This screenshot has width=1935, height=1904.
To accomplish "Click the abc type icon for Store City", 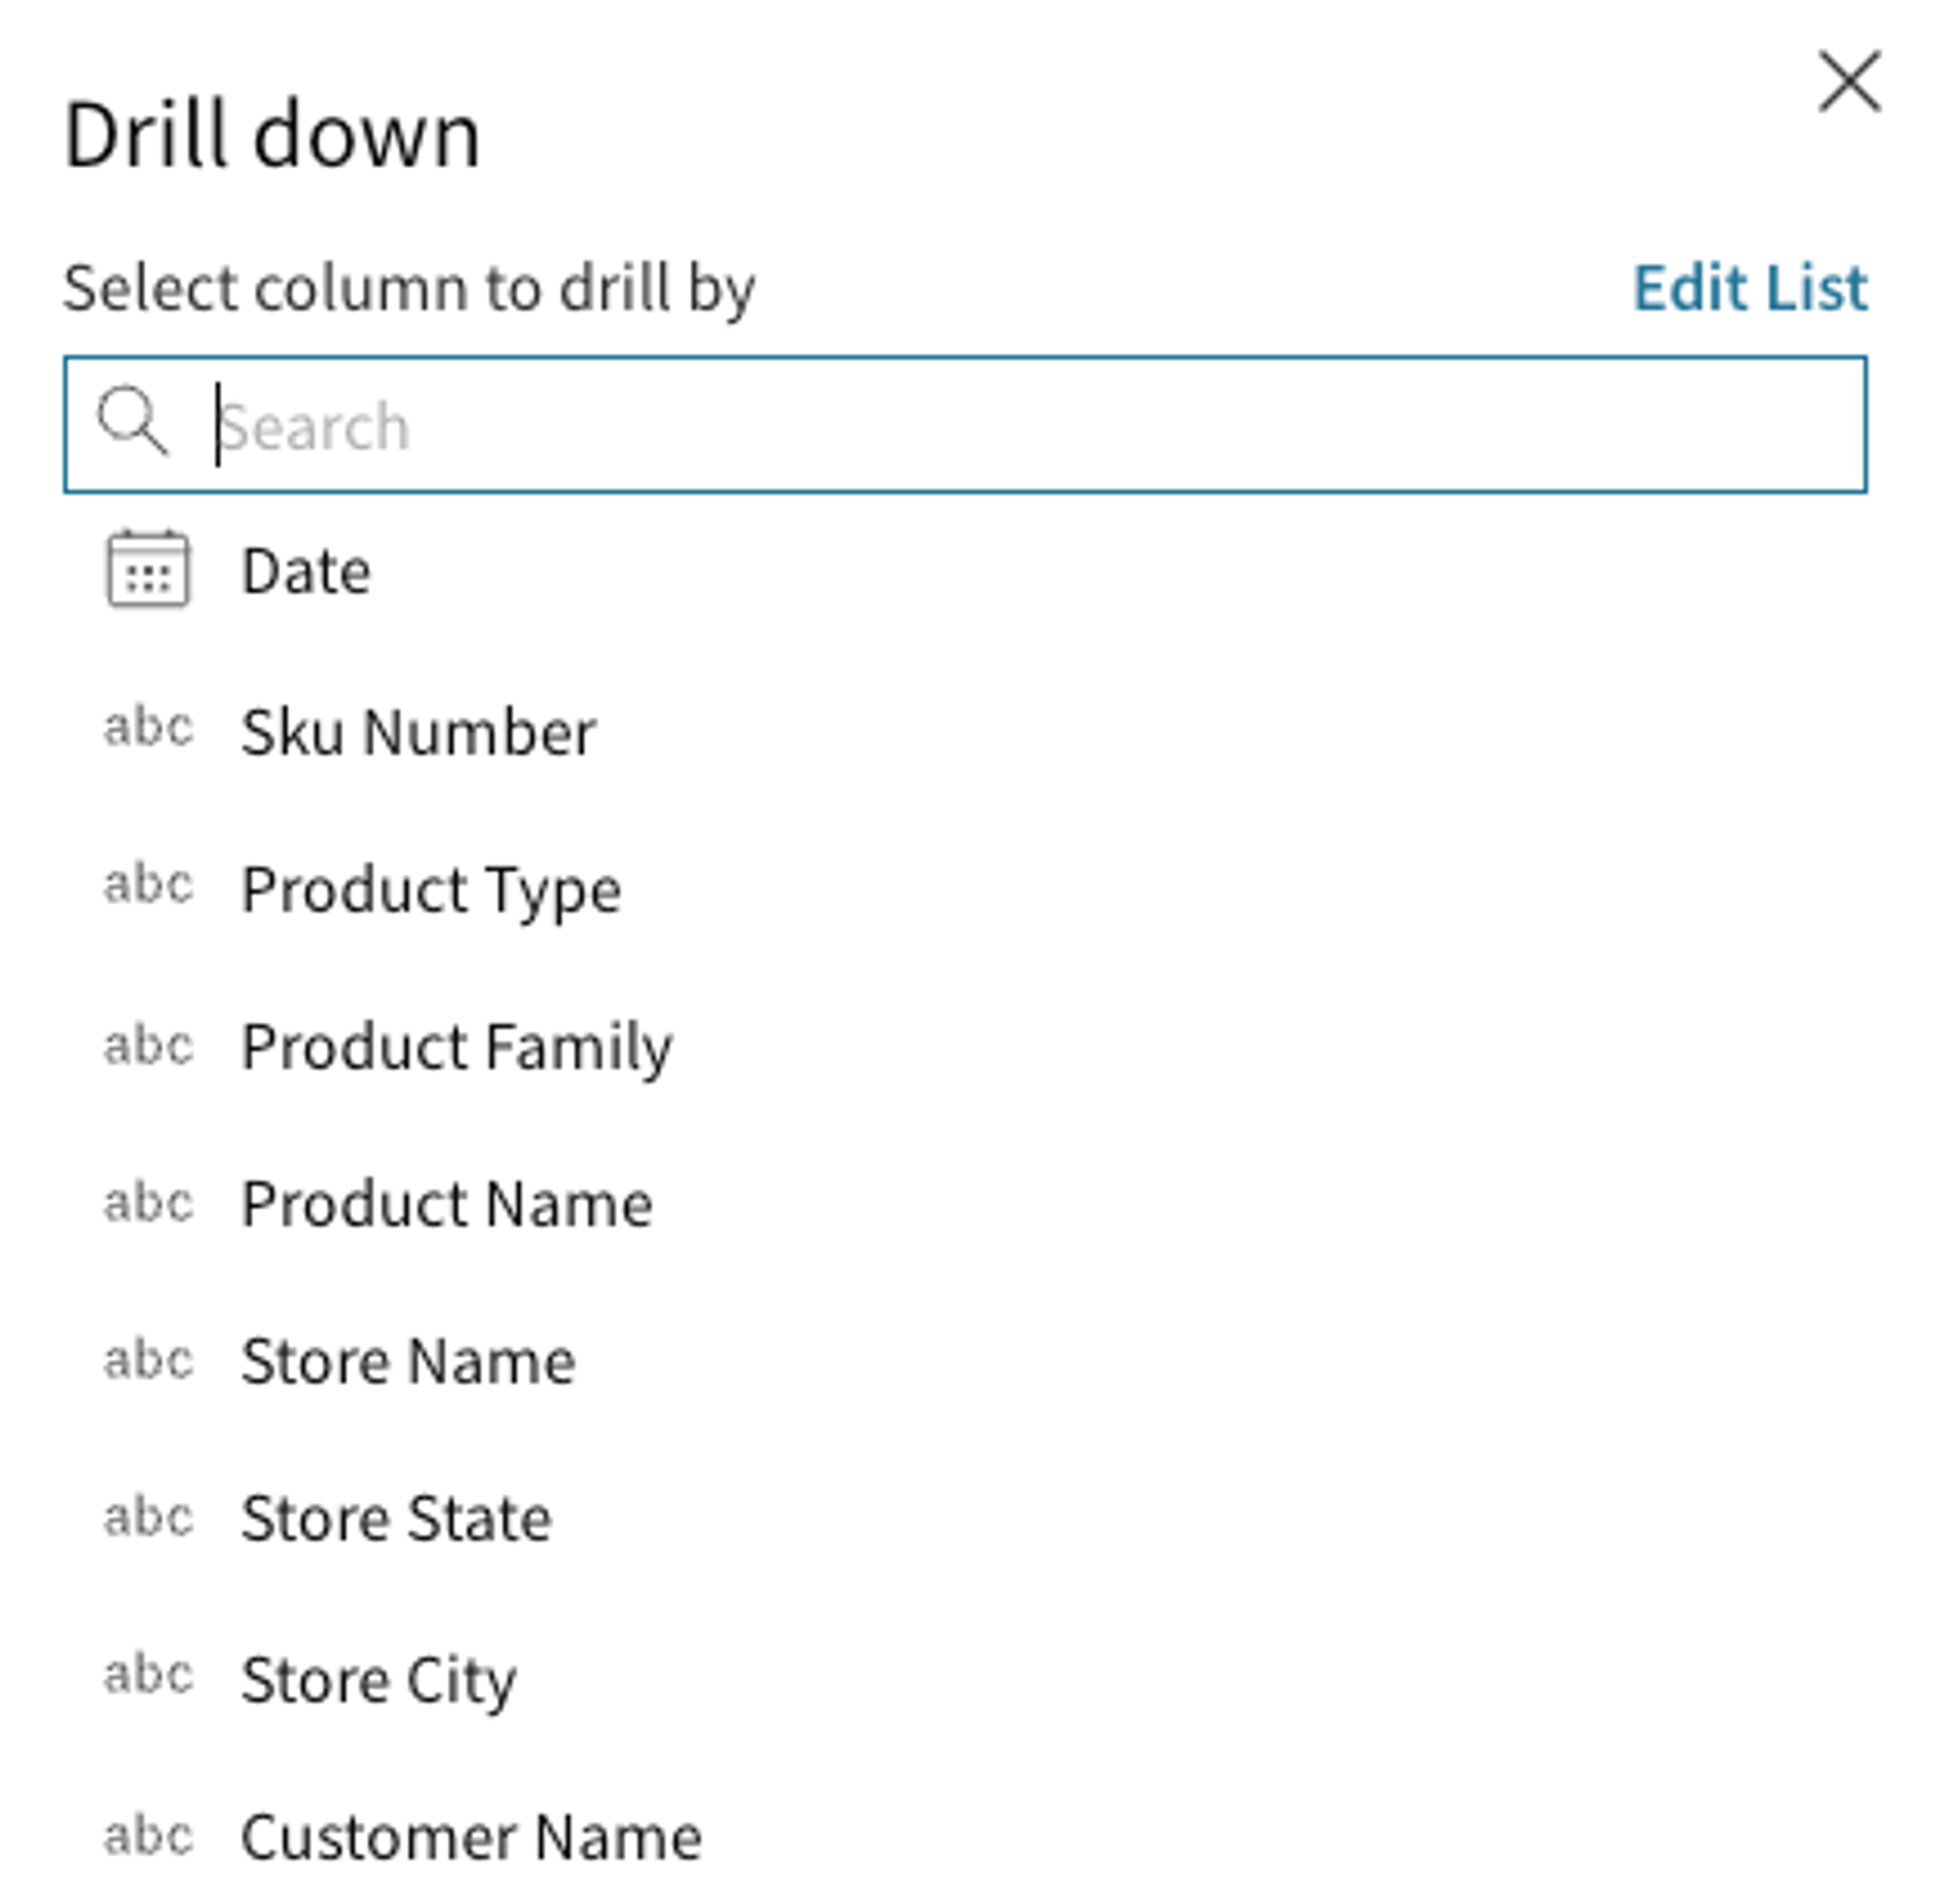I will [148, 1674].
